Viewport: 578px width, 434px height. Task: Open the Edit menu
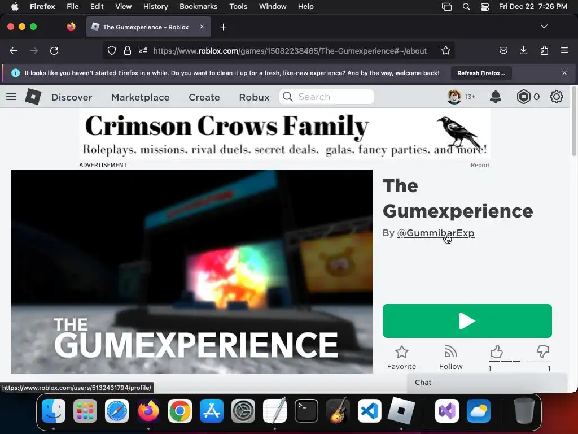(x=97, y=6)
